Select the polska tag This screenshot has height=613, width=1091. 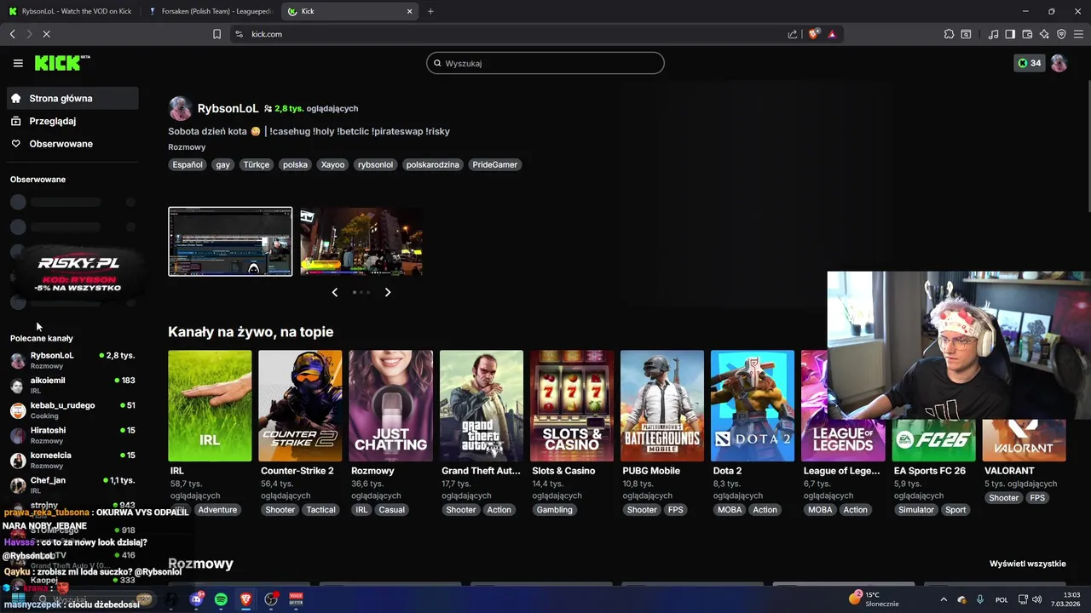click(295, 164)
